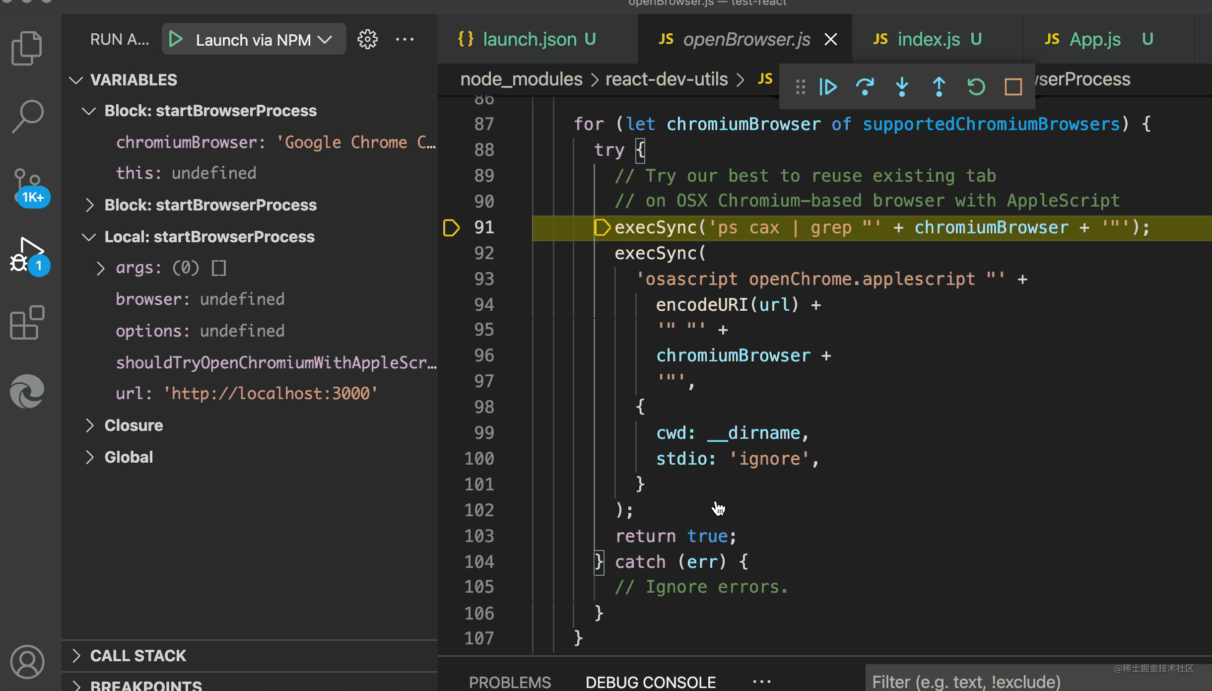Stop the debugging session

pyautogui.click(x=1013, y=87)
